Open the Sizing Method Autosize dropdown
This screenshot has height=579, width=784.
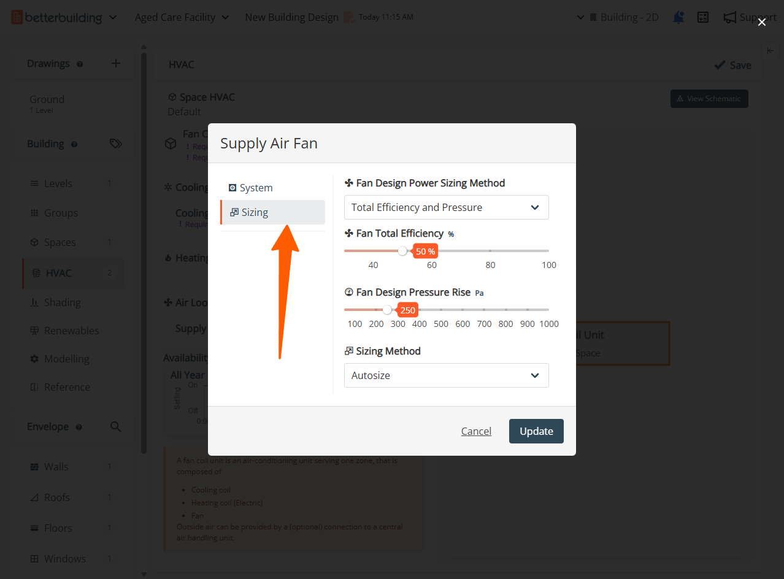[x=446, y=375]
